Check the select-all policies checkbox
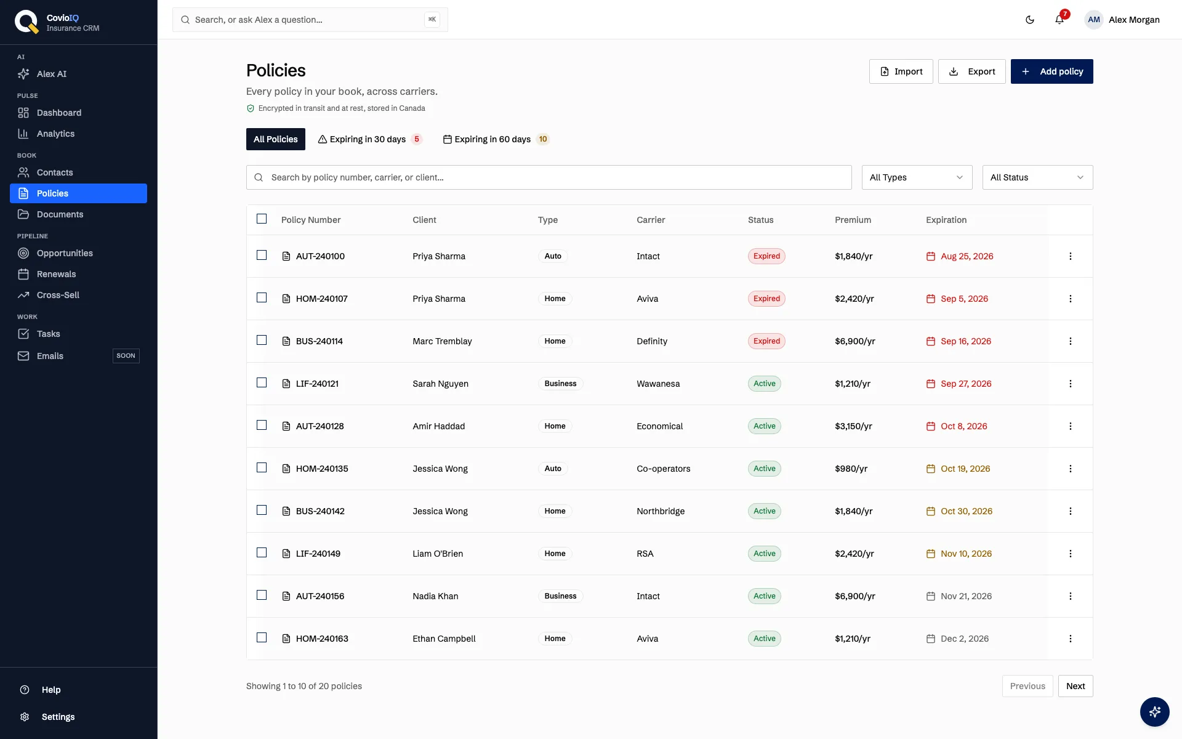The height and width of the screenshot is (739, 1182). [x=262, y=219]
